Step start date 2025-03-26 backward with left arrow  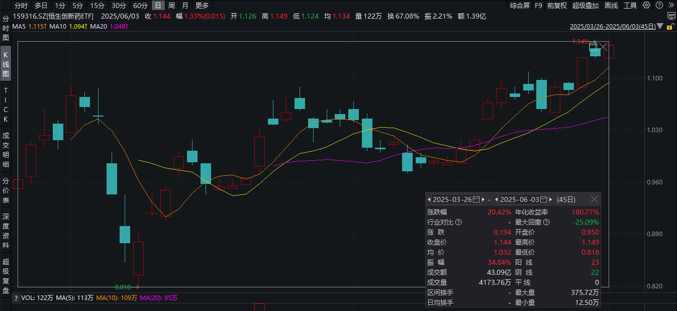429,199
